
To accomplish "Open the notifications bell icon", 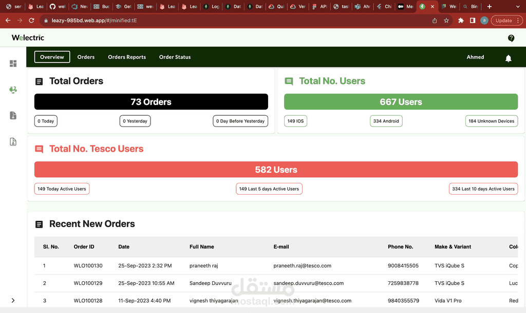I will (508, 58).
